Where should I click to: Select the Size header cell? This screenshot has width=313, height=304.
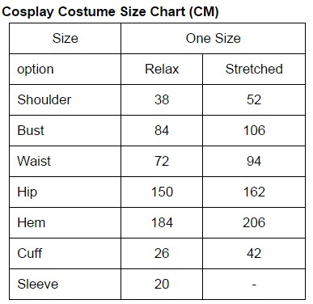66,38
